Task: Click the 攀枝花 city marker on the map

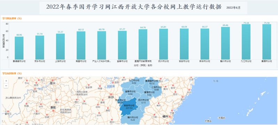Action: [8, 111]
